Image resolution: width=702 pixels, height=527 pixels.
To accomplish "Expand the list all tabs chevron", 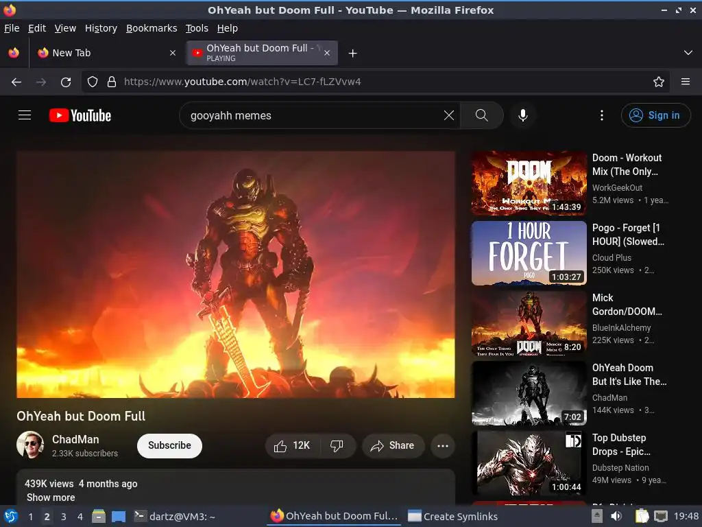I will tap(688, 53).
